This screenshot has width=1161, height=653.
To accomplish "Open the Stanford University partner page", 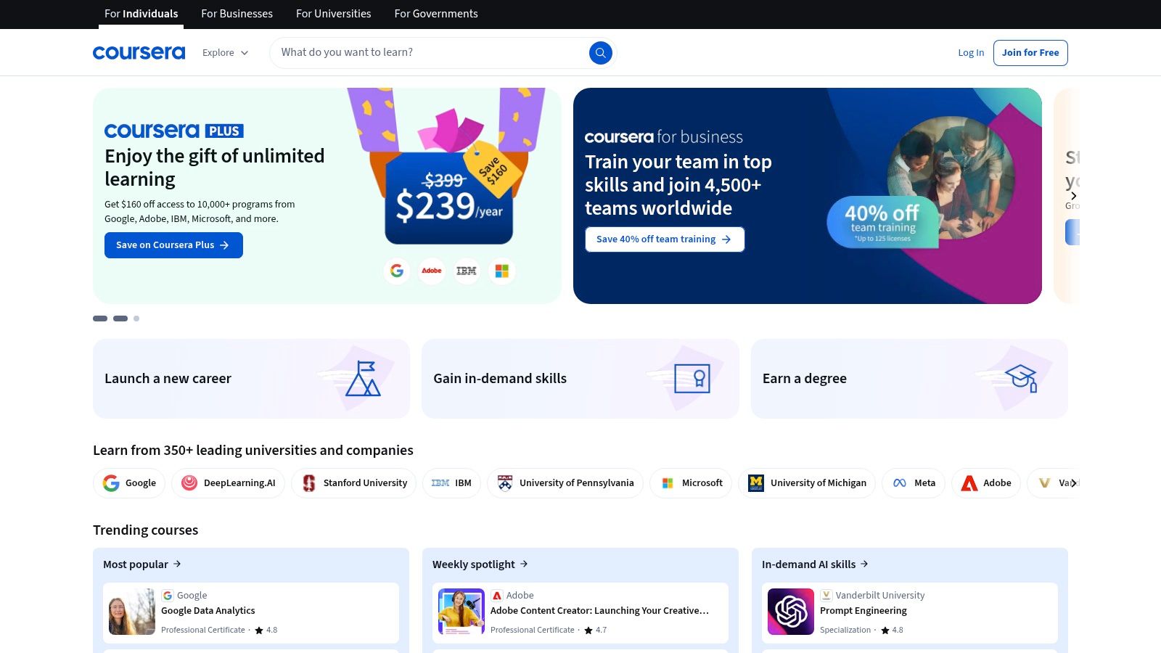I will click(x=353, y=482).
